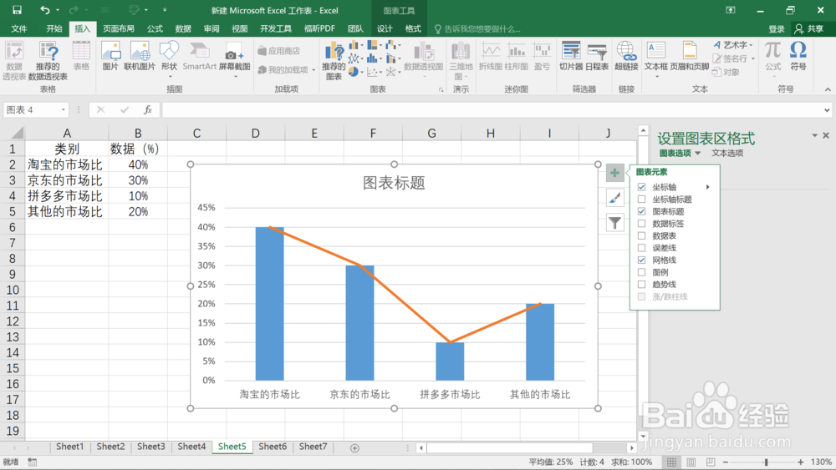Switch to 页面布局 ribbon tab
Screen dimensions: 836x470
119,28
